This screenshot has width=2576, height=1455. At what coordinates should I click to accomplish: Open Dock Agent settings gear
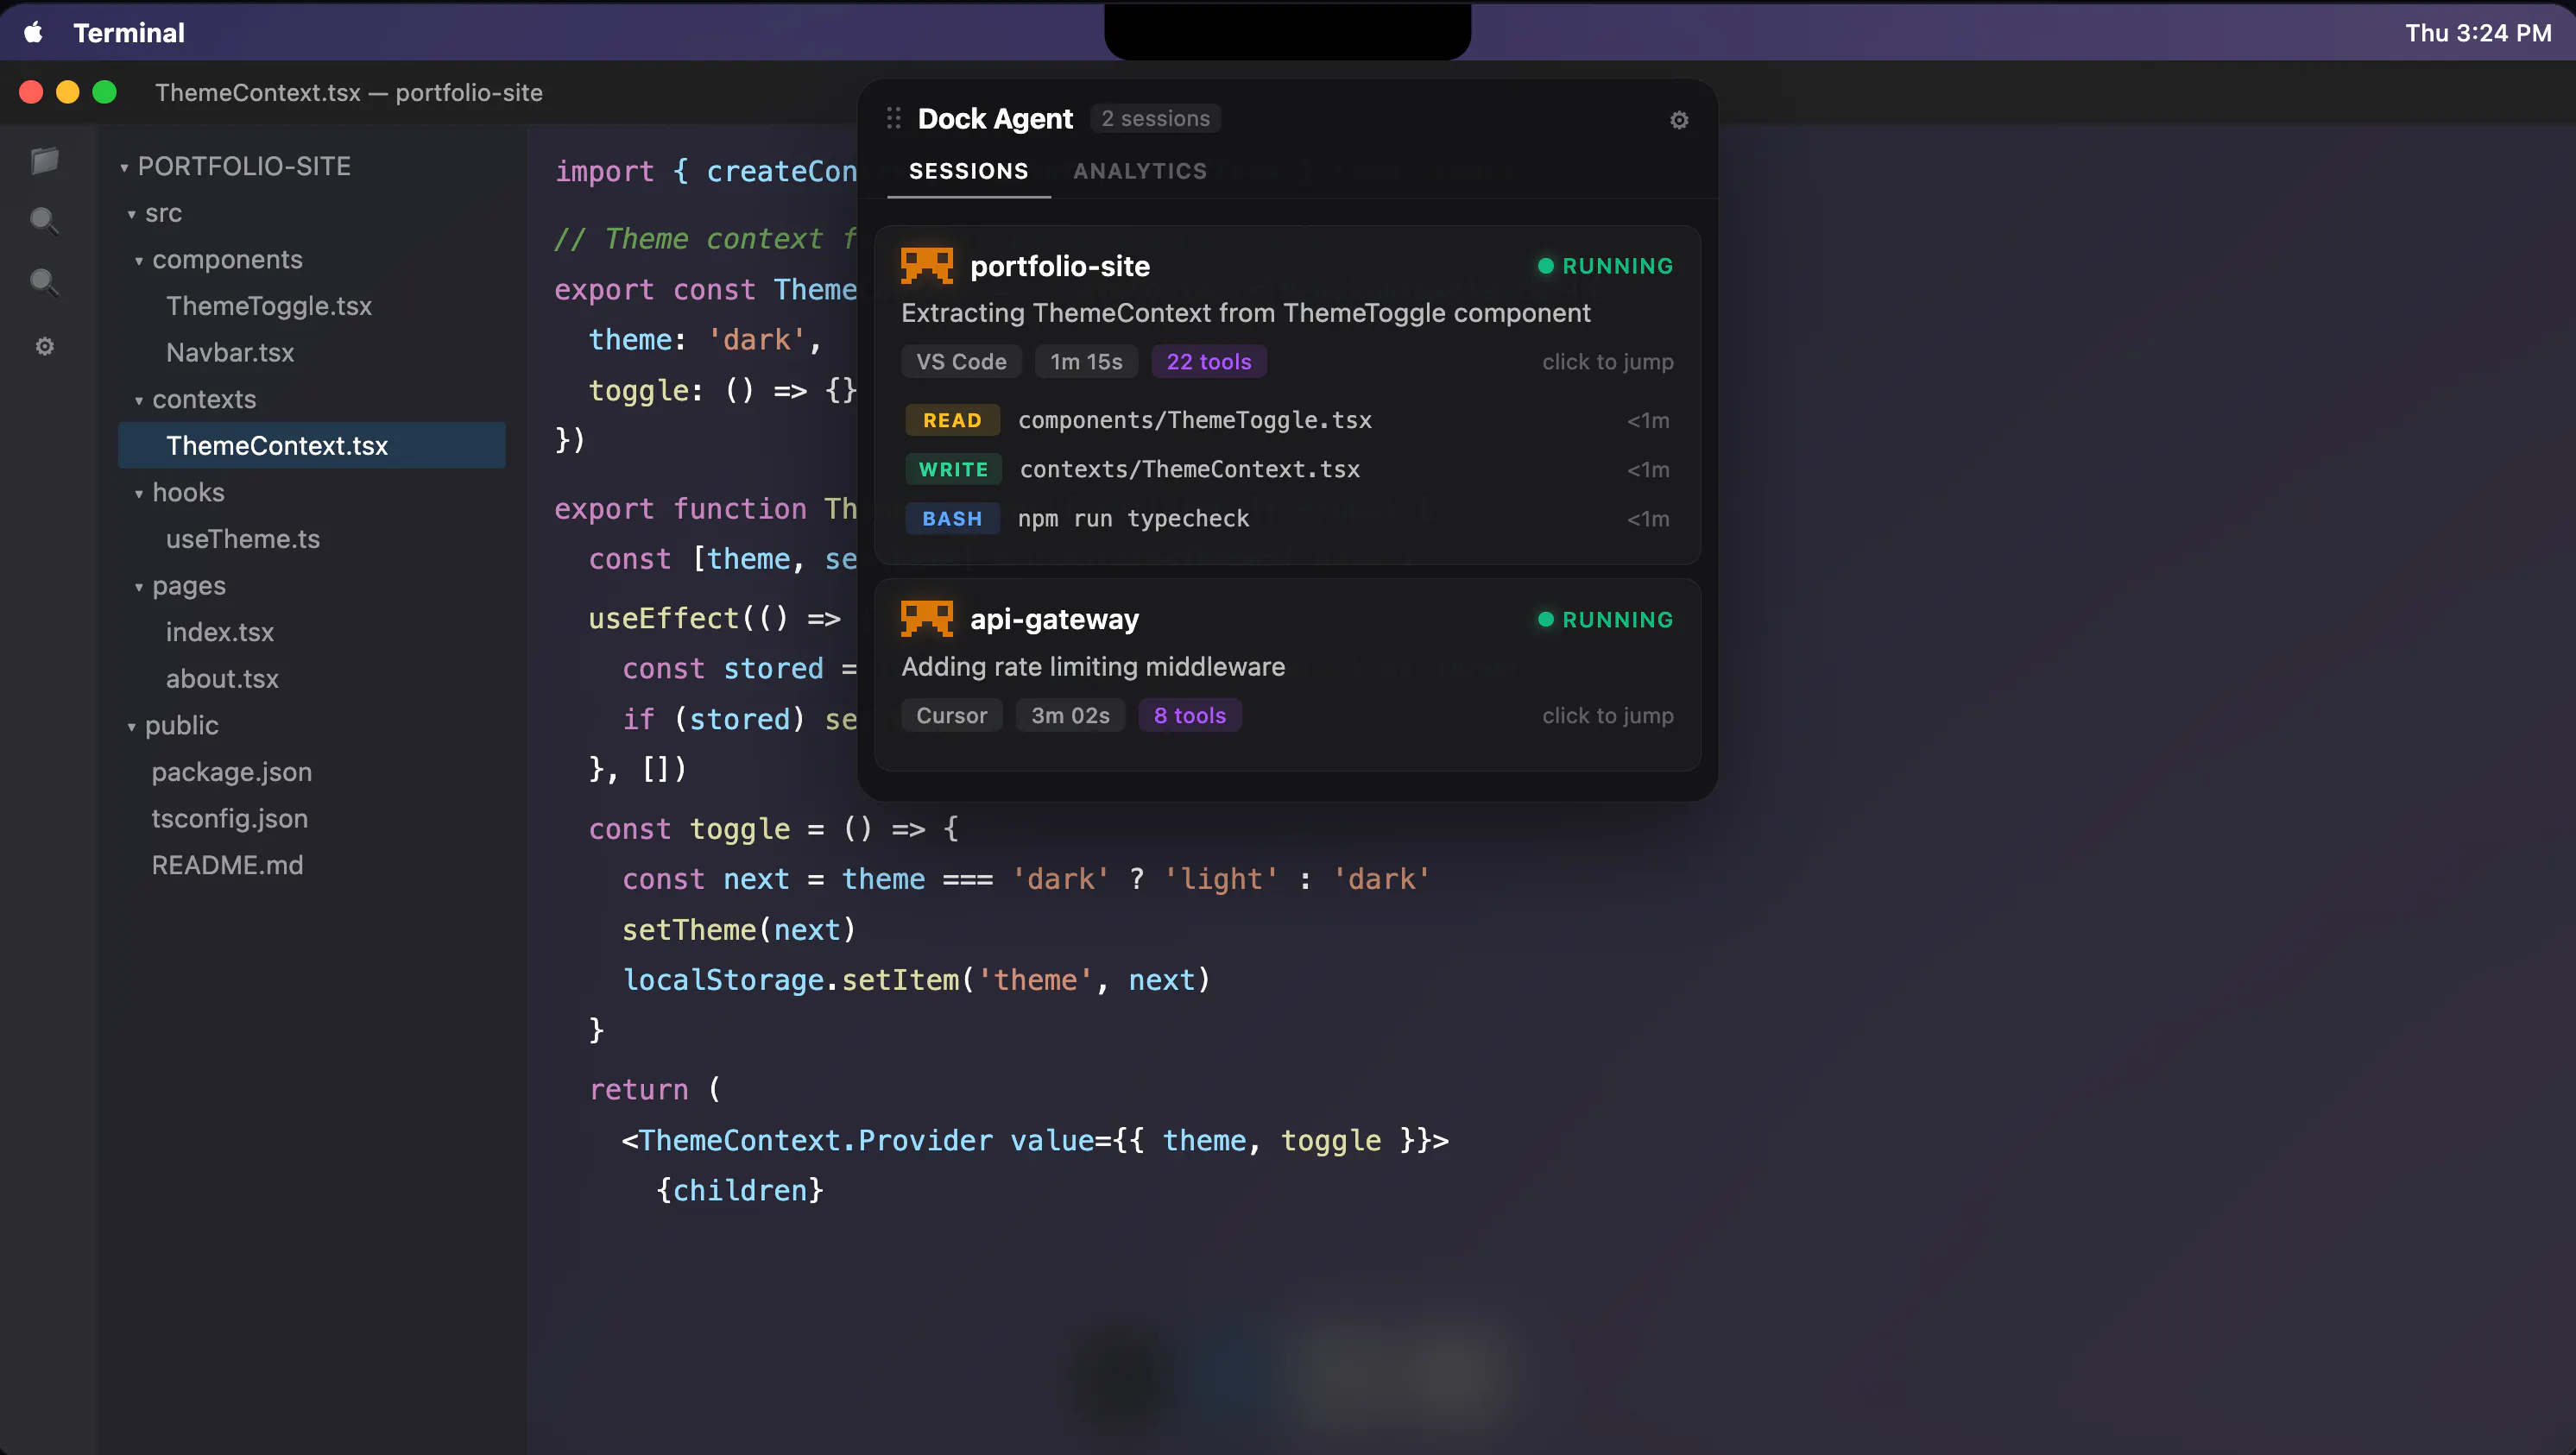click(x=1679, y=120)
